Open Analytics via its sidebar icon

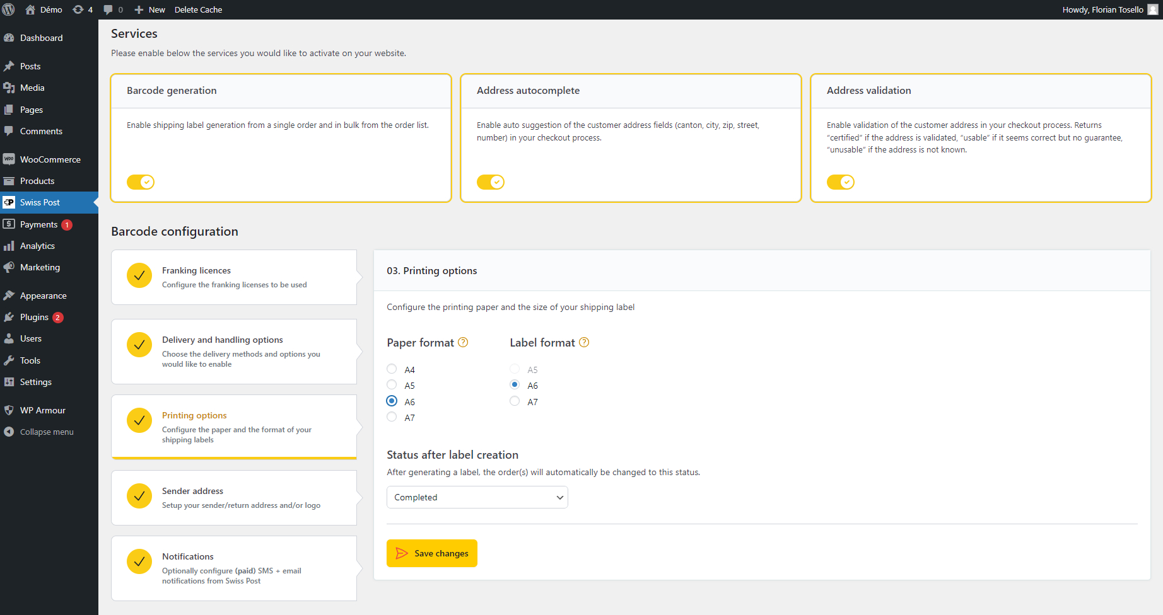click(9, 246)
